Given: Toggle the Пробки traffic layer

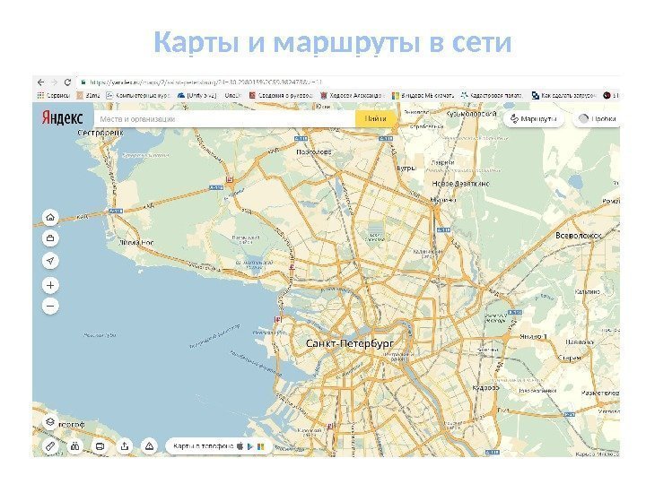Looking at the screenshot, I should pos(597,119).
